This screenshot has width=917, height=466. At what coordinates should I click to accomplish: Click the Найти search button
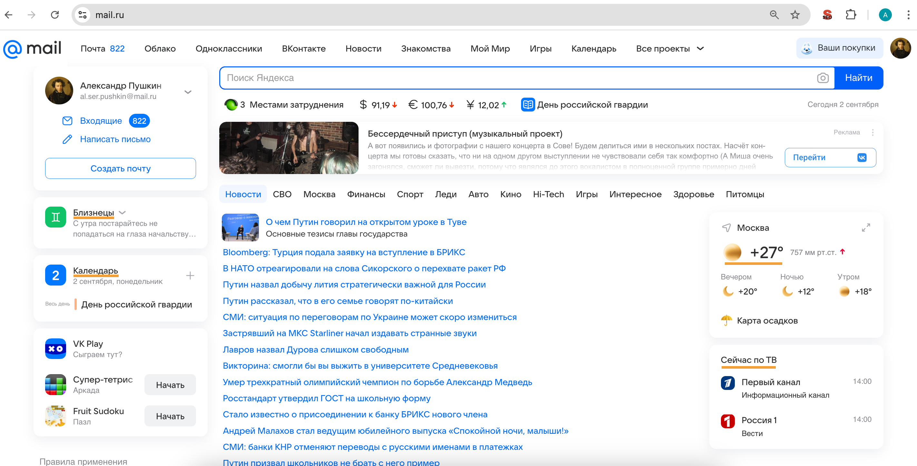[x=858, y=78]
